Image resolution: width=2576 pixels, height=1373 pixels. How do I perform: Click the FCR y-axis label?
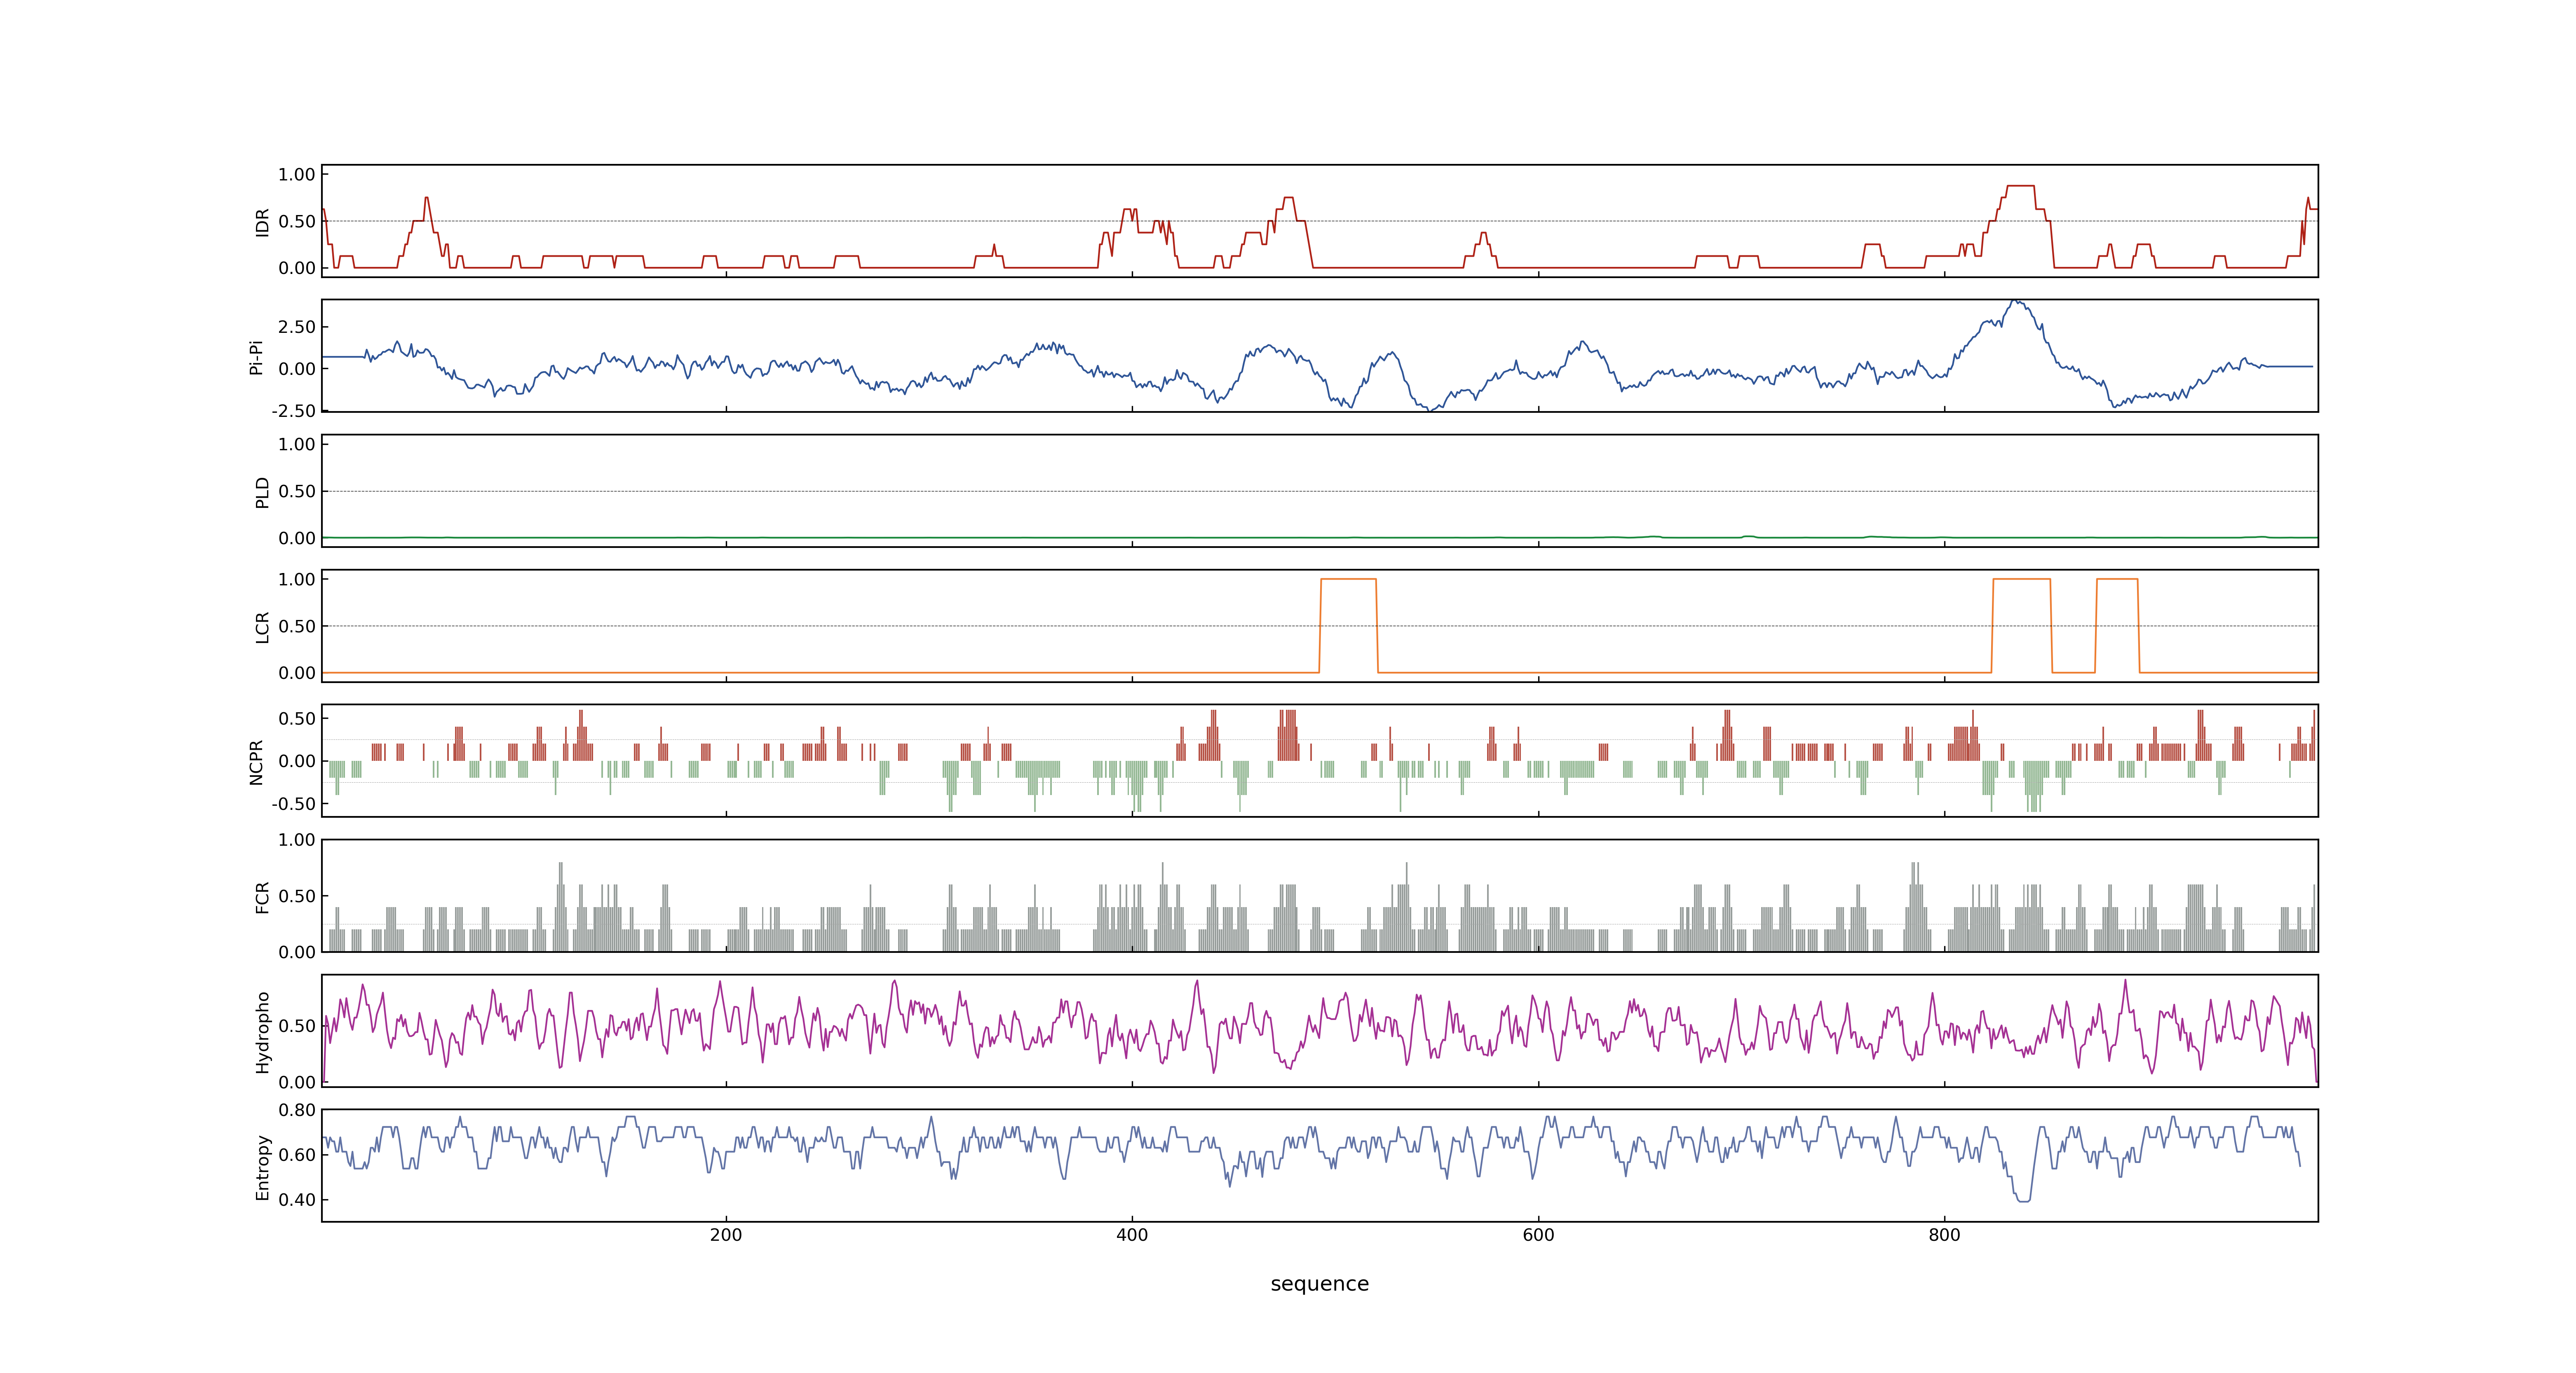click(x=262, y=896)
